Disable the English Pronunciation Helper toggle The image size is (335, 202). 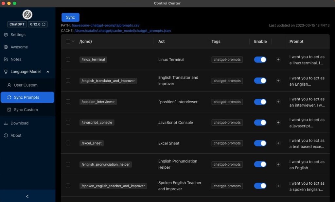click(260, 164)
